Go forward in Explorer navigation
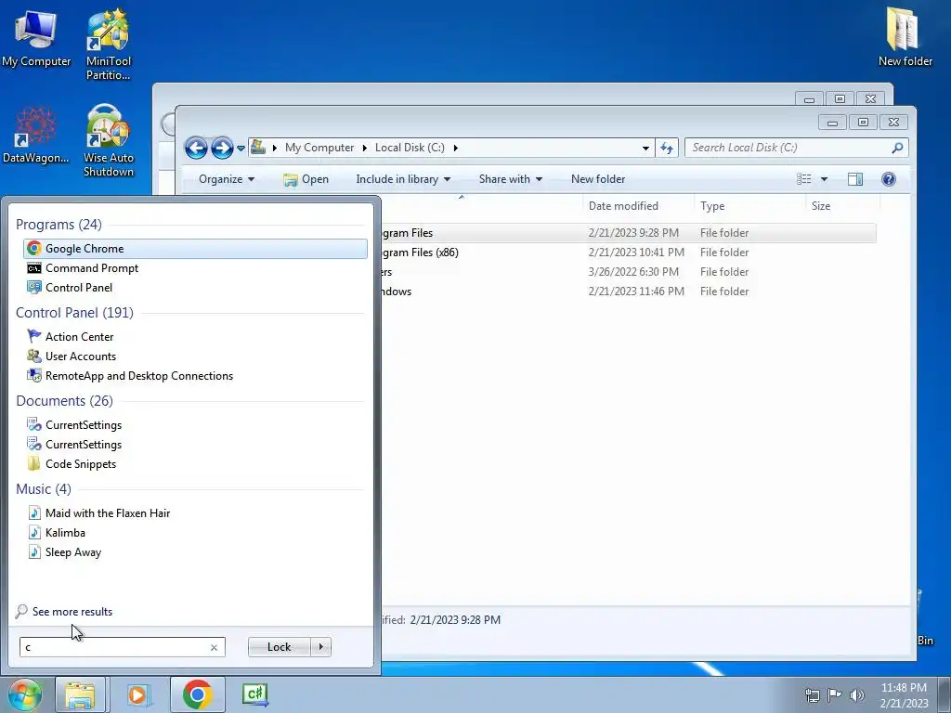Image resolution: width=951 pixels, height=713 pixels. pyautogui.click(x=222, y=148)
